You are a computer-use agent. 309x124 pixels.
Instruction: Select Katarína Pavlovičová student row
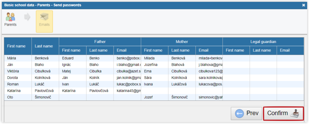[x=18, y=91]
